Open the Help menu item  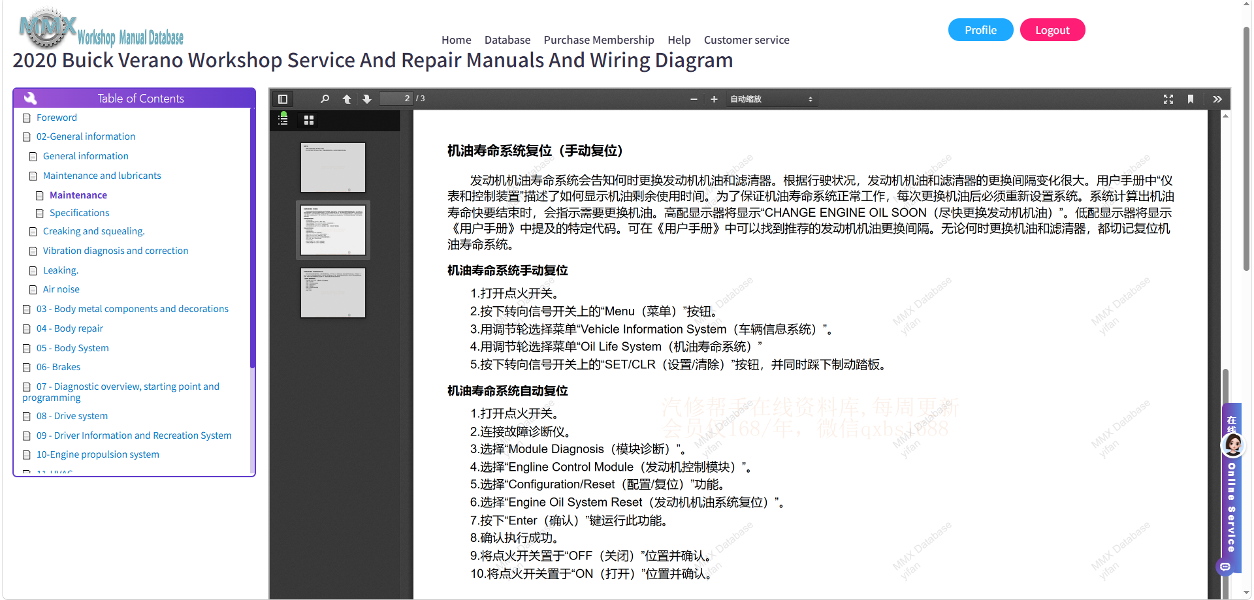(679, 40)
